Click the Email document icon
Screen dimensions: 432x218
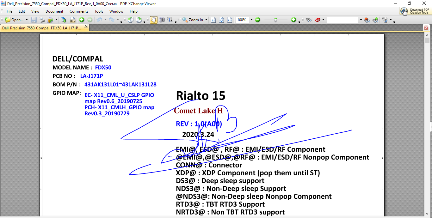pyautogui.click(x=64, y=20)
